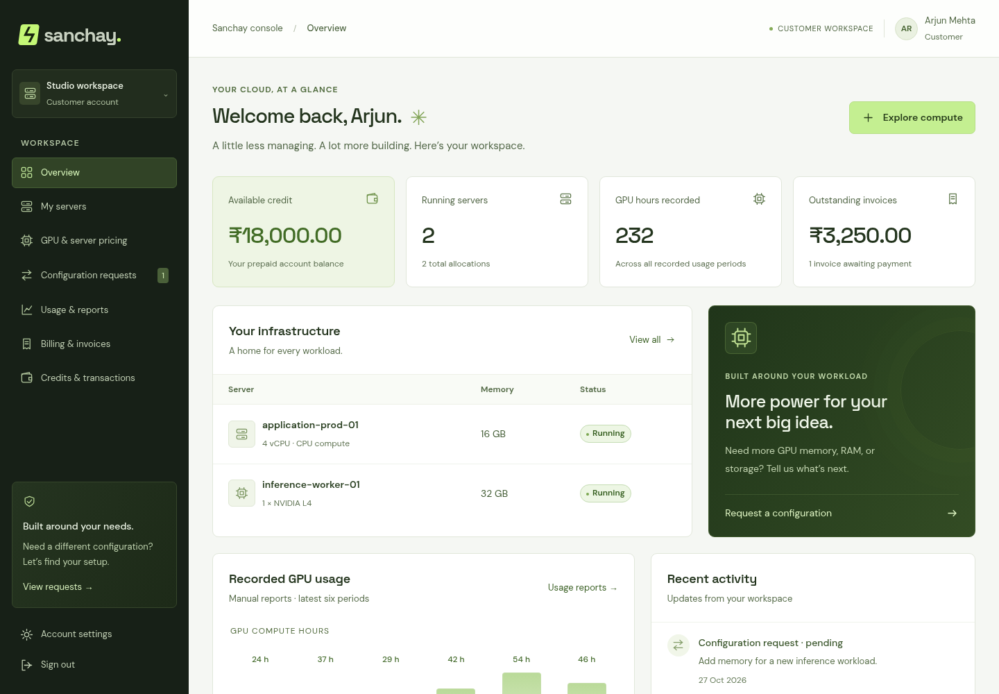Click the My servers stack icon
This screenshot has width=999, height=694.
[27, 207]
